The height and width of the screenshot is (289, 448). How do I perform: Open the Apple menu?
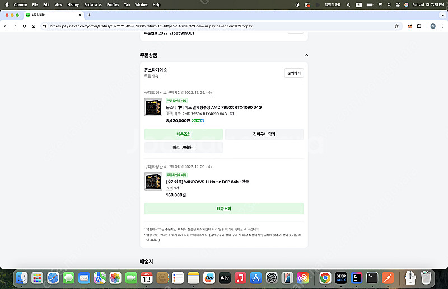coord(7,4)
